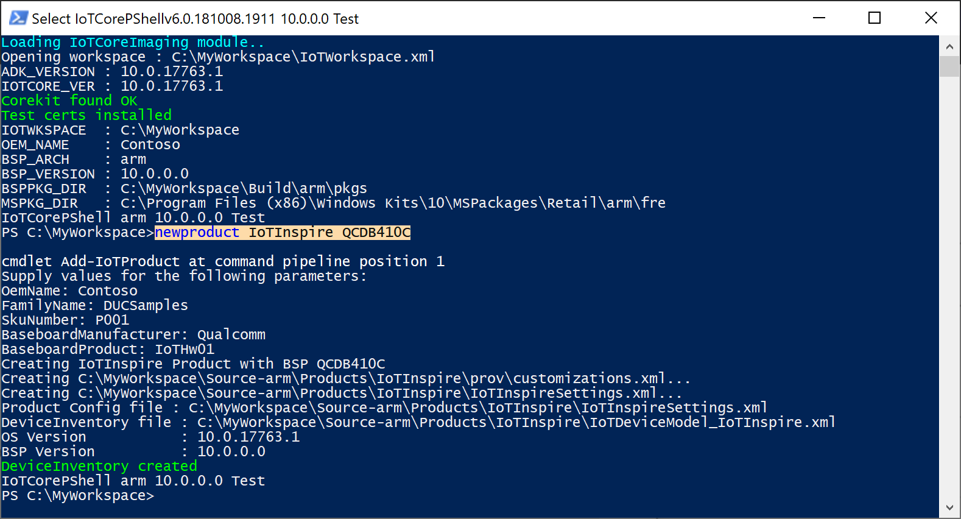
Task: Click the BaseboardManufacturer Qualcomm parameter line
Action: coord(133,334)
